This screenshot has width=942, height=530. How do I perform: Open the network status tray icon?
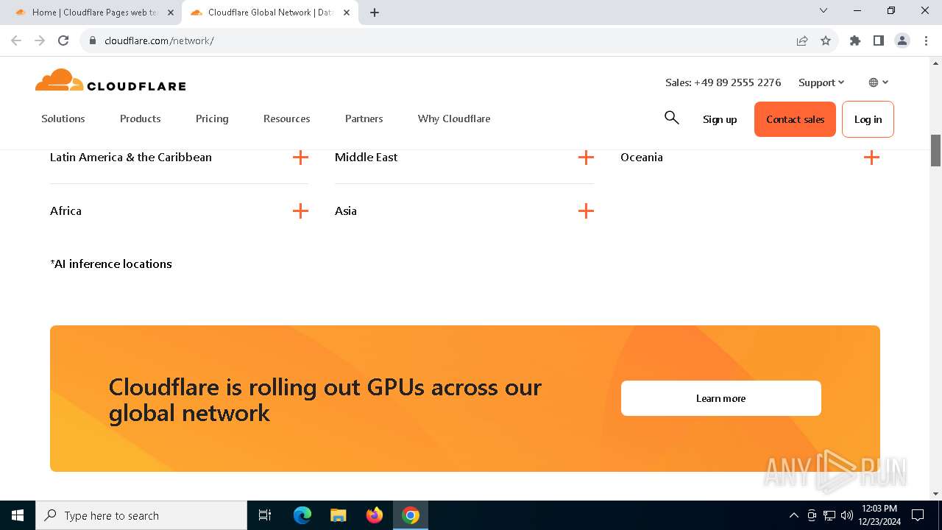pyautogui.click(x=829, y=515)
